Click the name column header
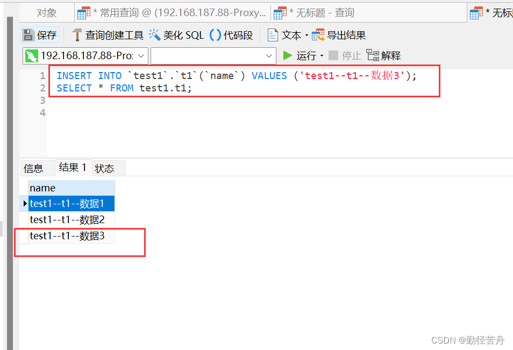The image size is (513, 350). click(x=72, y=188)
